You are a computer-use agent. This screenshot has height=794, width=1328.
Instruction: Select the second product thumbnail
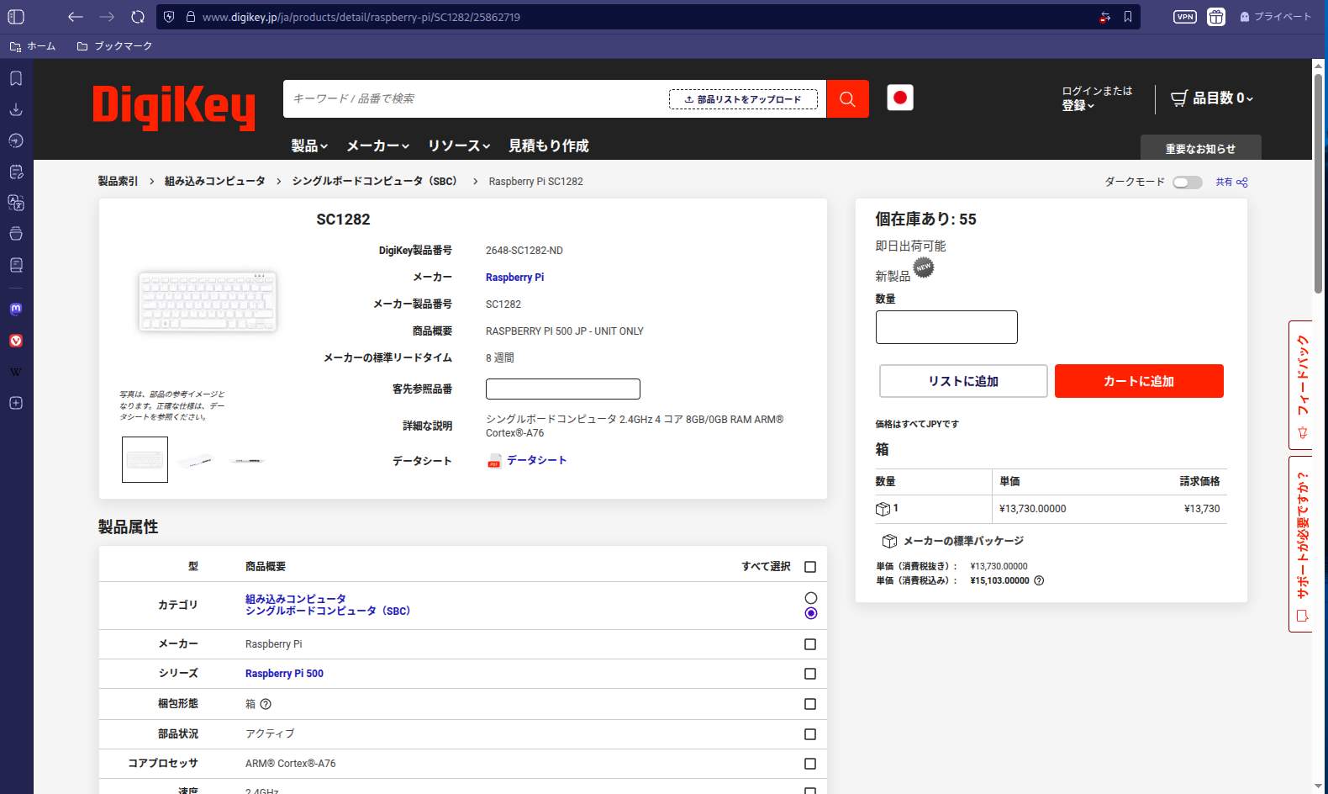point(196,460)
